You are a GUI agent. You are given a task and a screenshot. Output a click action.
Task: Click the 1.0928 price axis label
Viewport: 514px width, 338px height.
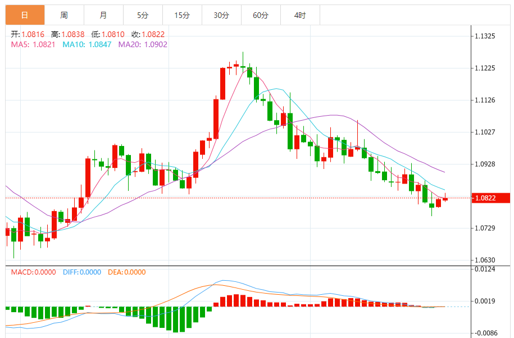pyautogui.click(x=485, y=164)
